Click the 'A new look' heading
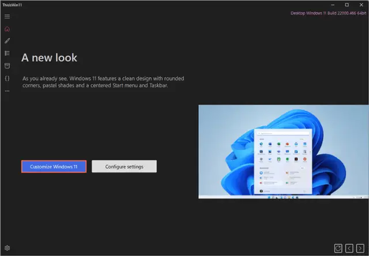Viewport: 369px width, 256px height. point(49,58)
